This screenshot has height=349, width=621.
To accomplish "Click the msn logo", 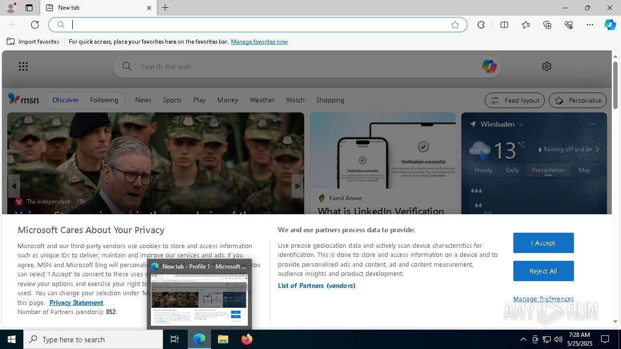I will coord(23,99).
